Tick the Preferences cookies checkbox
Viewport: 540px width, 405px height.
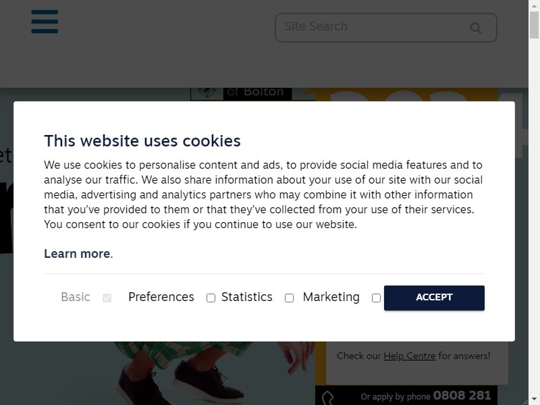click(x=211, y=298)
